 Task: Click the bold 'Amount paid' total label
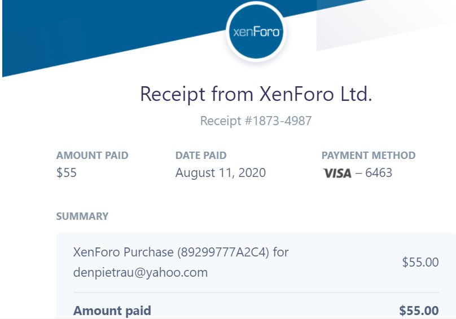[x=112, y=311]
